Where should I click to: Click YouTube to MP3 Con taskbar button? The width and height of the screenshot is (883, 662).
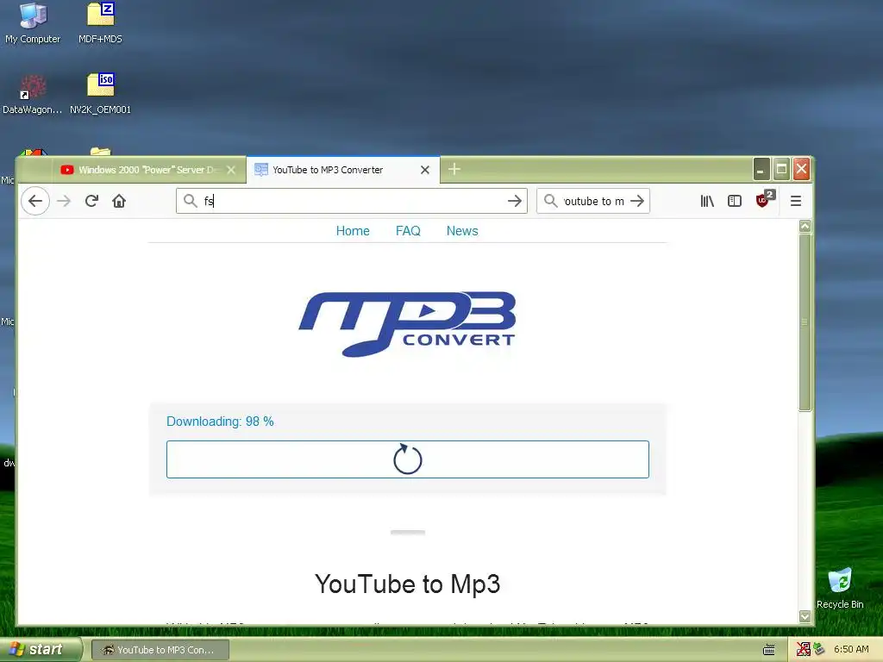coord(160,650)
